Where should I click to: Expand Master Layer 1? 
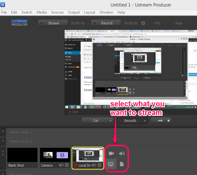(3, 132)
